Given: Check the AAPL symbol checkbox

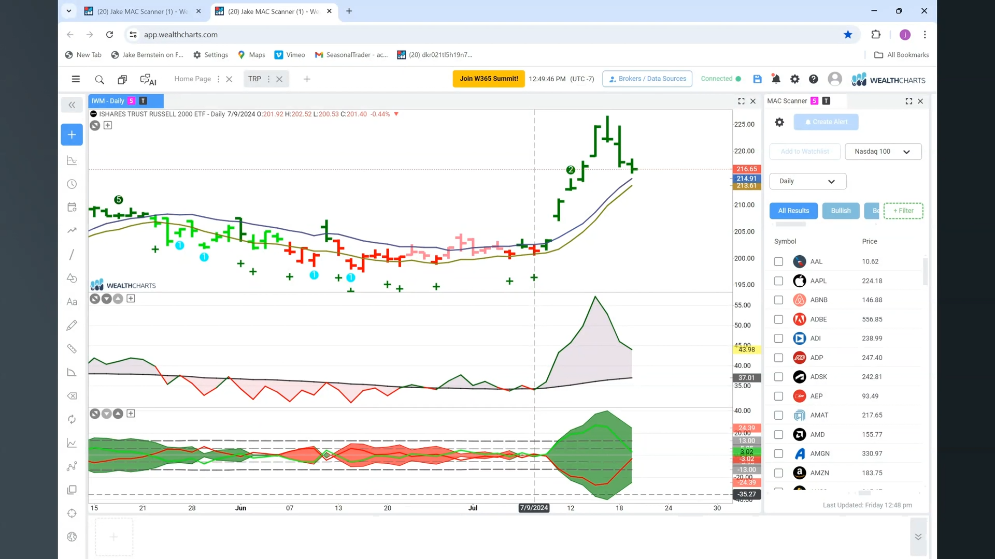Looking at the screenshot, I should pos(778,281).
